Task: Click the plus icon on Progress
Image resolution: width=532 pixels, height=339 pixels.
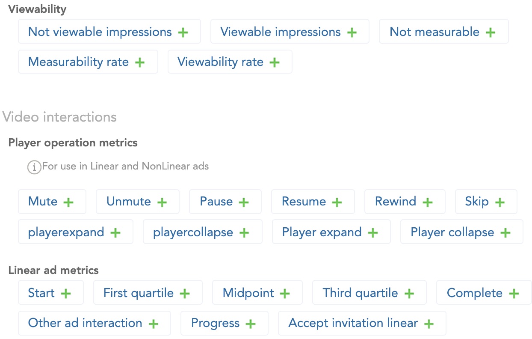Action: [251, 324]
